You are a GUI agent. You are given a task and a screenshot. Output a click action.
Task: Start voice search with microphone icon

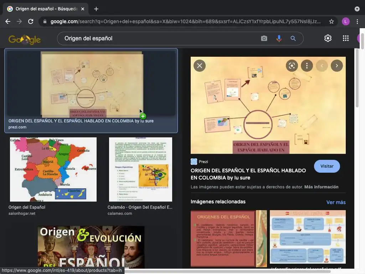pyautogui.click(x=279, y=38)
